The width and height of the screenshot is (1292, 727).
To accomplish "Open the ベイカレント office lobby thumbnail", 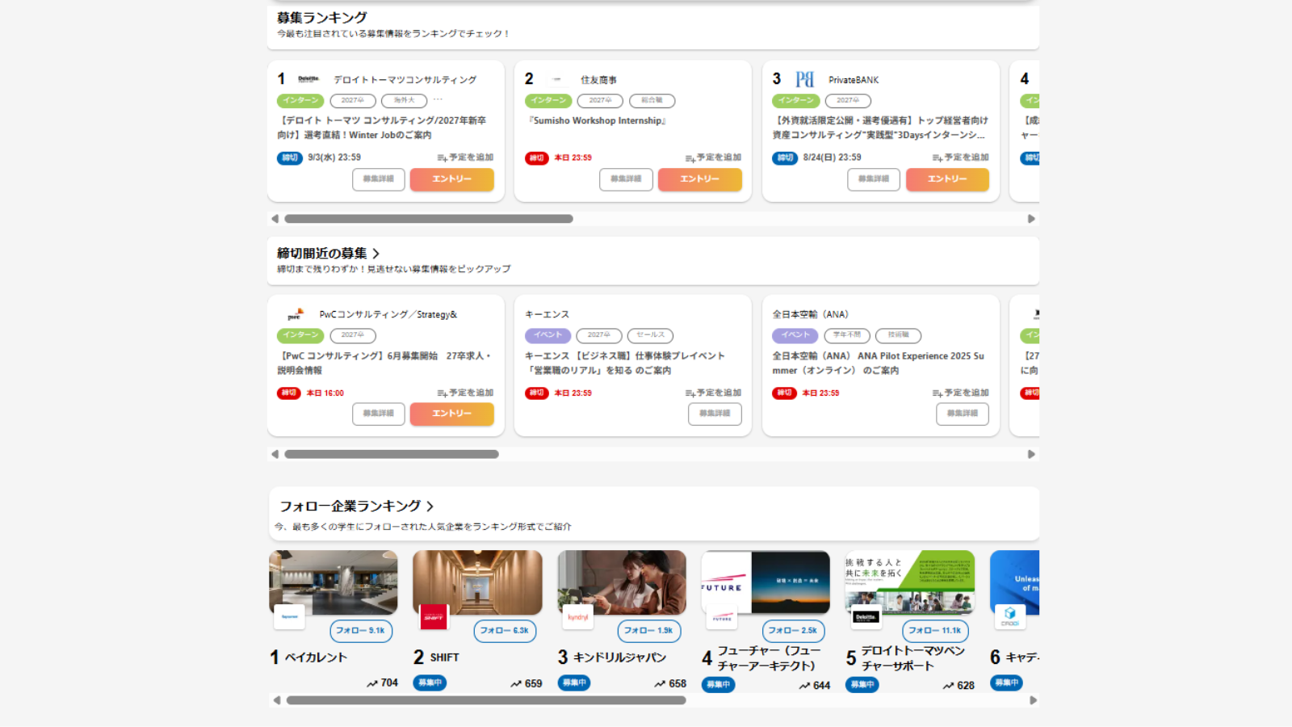I will pos(333,582).
